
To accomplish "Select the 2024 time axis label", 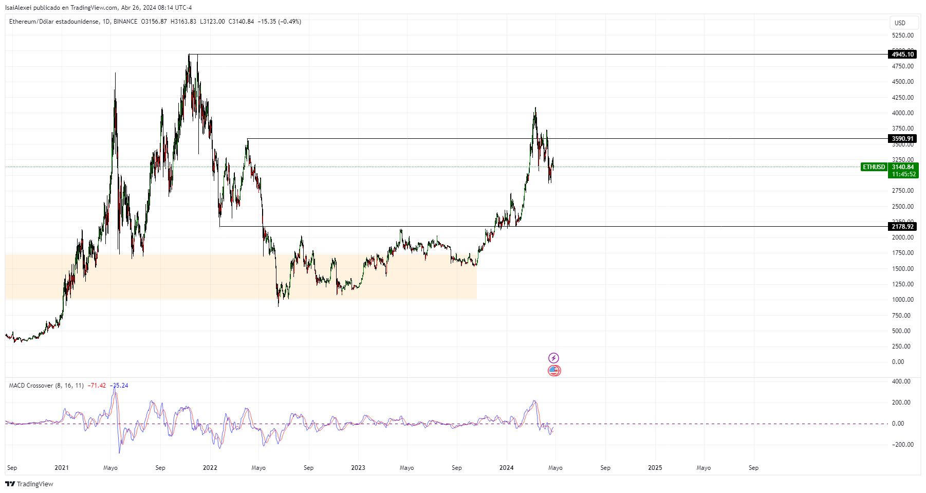I will click(x=507, y=468).
